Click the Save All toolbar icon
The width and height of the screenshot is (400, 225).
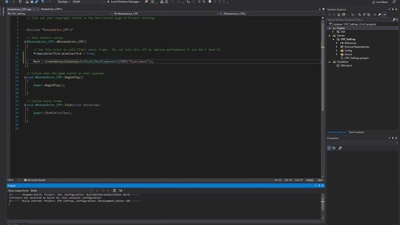tap(36, 2)
